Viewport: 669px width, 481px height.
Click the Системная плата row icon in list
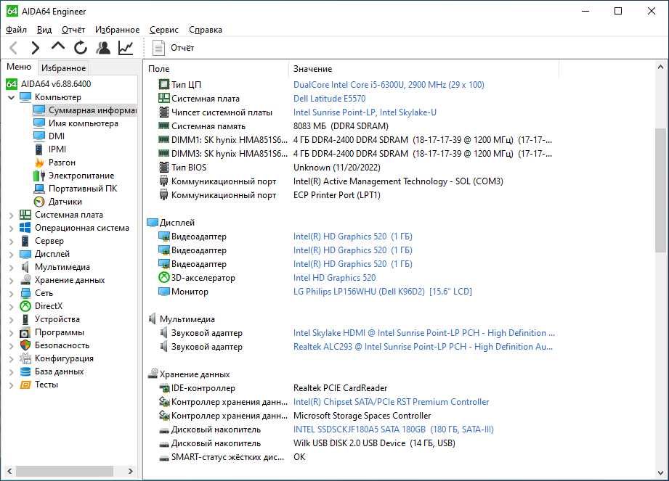[164, 99]
